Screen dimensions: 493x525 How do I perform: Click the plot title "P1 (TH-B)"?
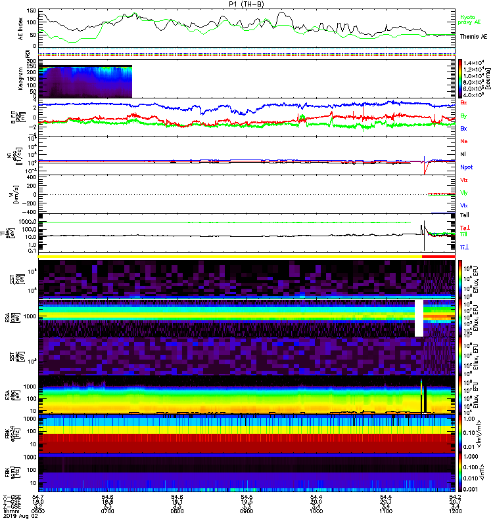point(246,4)
